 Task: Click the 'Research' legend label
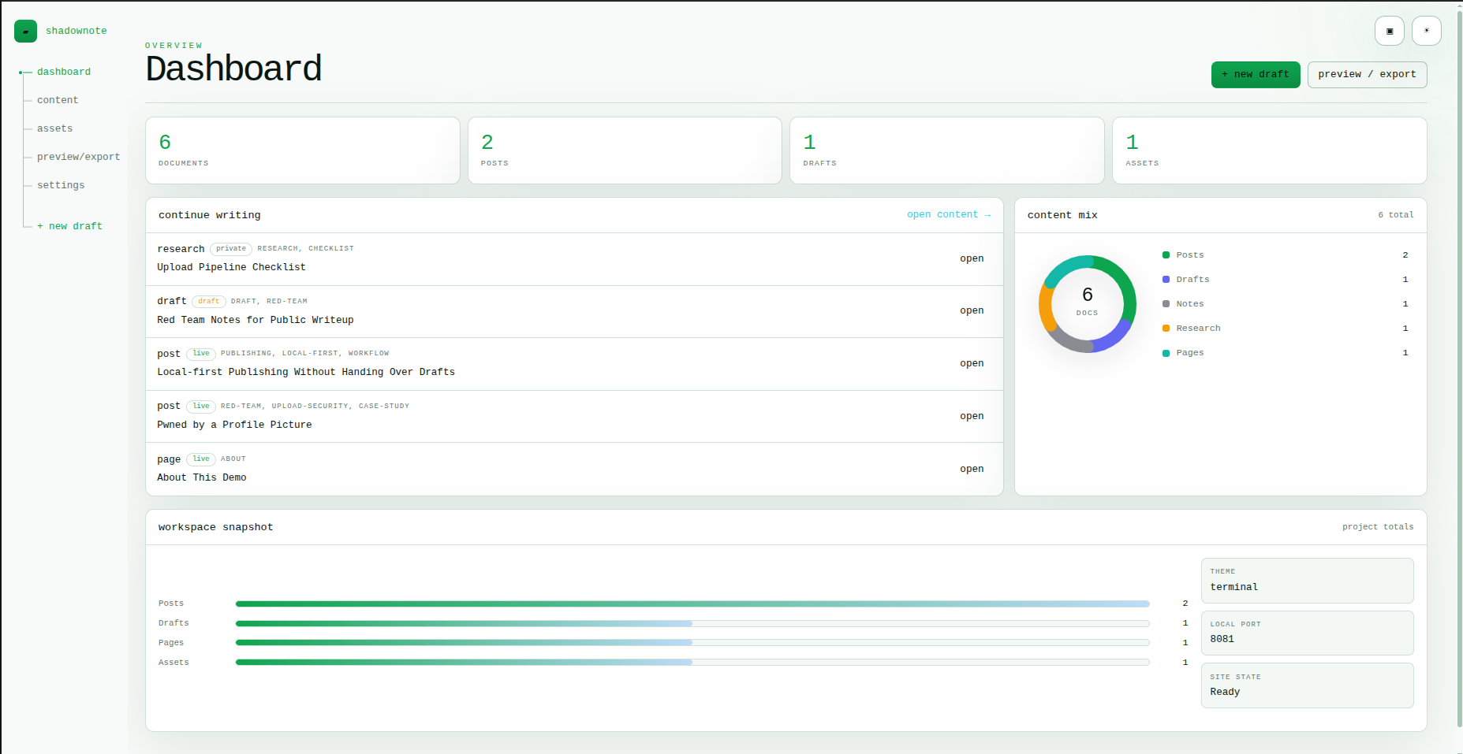1198,329
